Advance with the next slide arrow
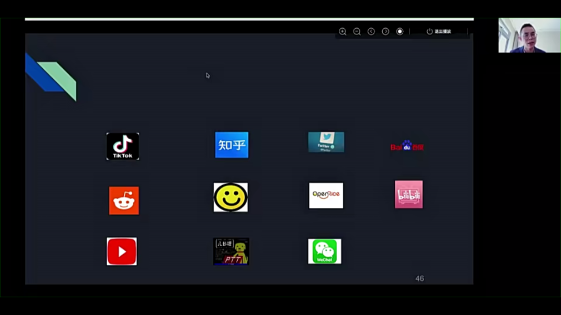Screen dimensions: 561x315 tap(385, 32)
